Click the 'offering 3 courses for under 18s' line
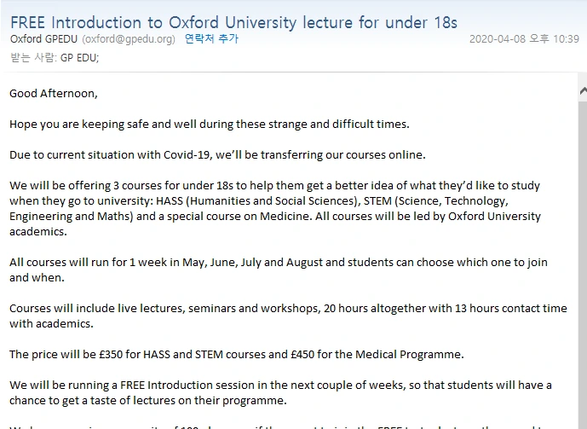 coord(274,185)
